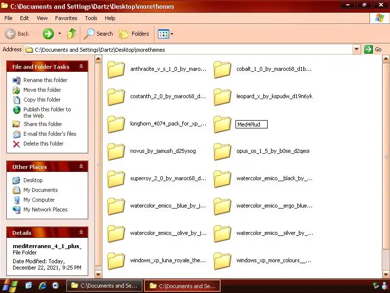Click the Move this folder link
Screen dimensions: 390x293
tap(42, 90)
